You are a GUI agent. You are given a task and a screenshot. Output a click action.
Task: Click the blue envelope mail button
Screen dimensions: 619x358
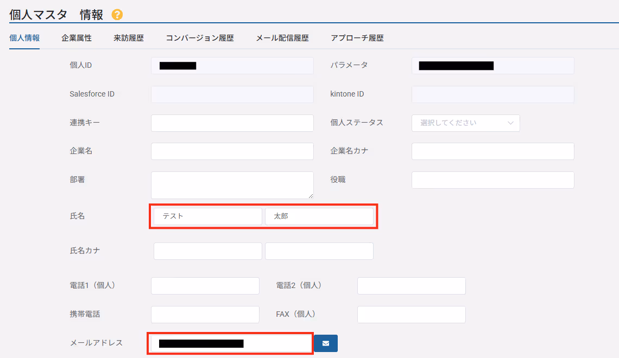326,343
